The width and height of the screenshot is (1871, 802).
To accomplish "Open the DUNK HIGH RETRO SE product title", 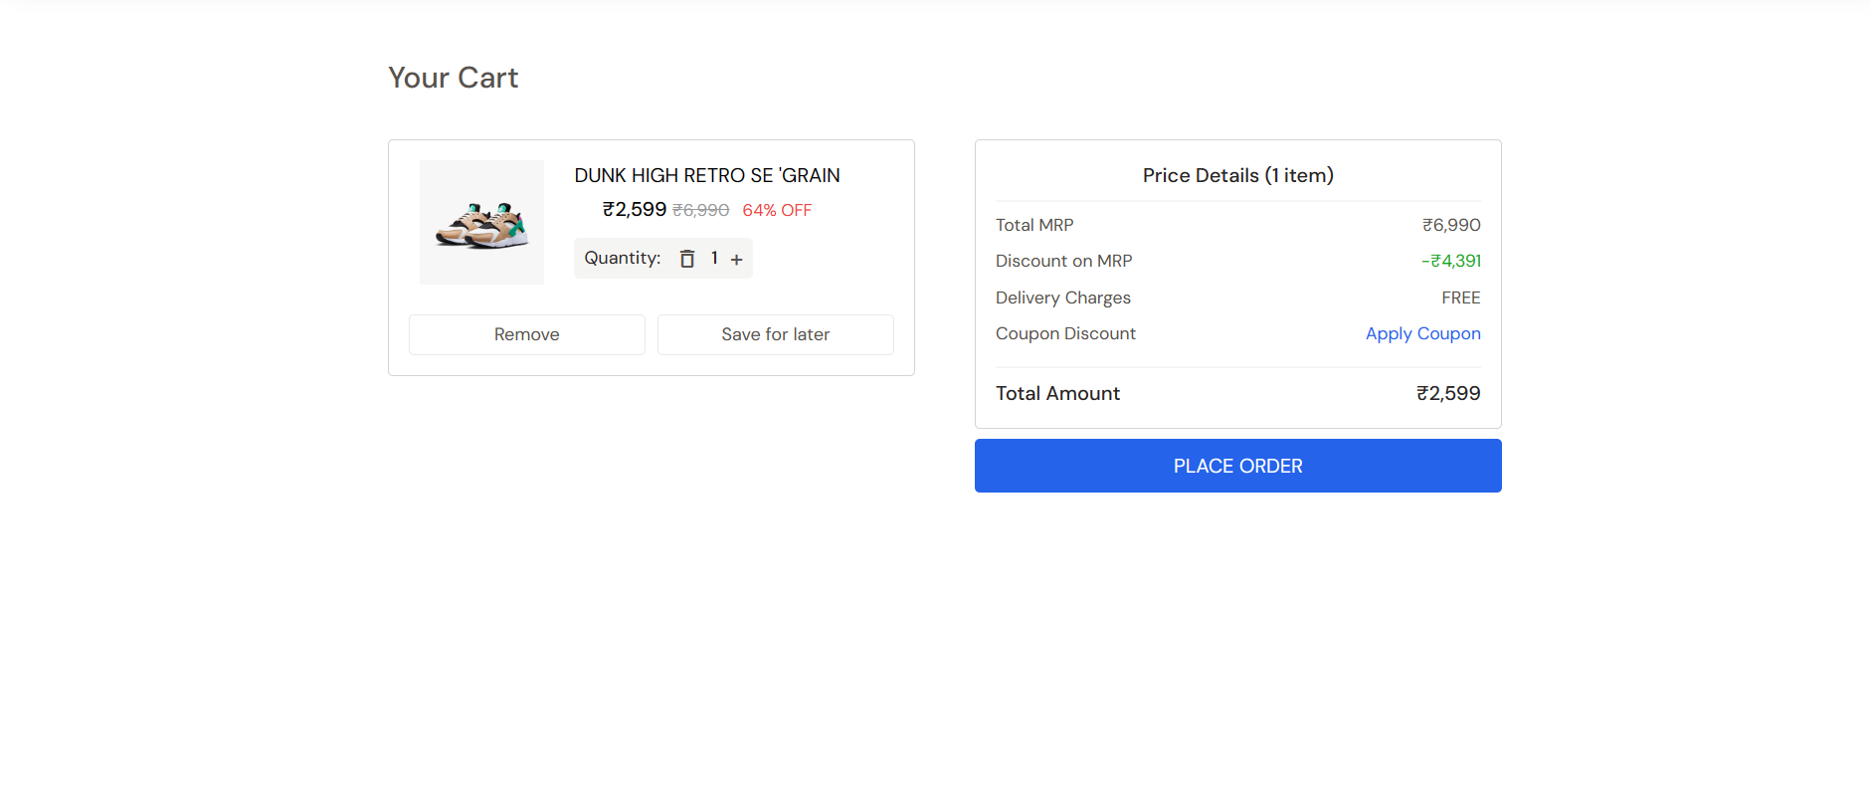I will pyautogui.click(x=707, y=175).
